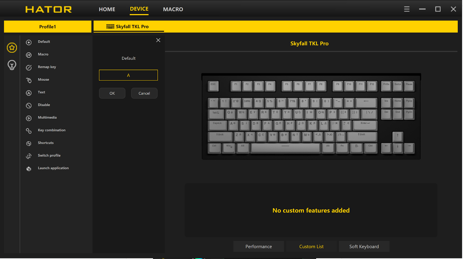Open the Soft Keyboard view
This screenshot has height=259, width=463.
pos(364,247)
